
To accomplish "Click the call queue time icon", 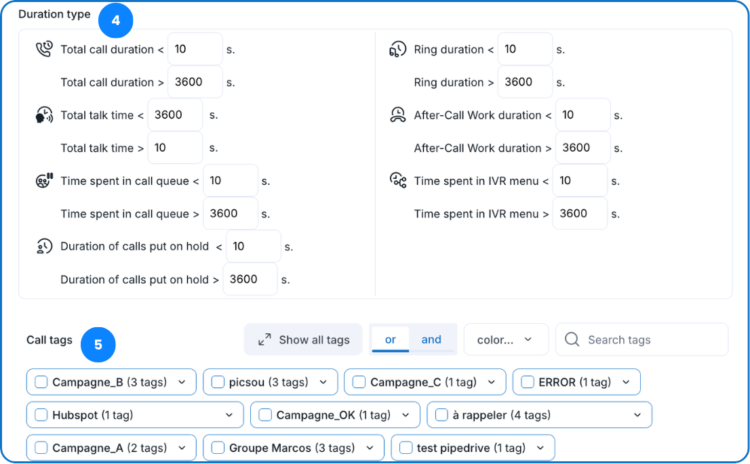I will (43, 181).
